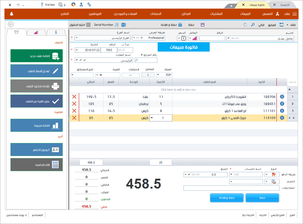
Task: Open the الضريبة tax dropdown
Action: tap(97, 75)
